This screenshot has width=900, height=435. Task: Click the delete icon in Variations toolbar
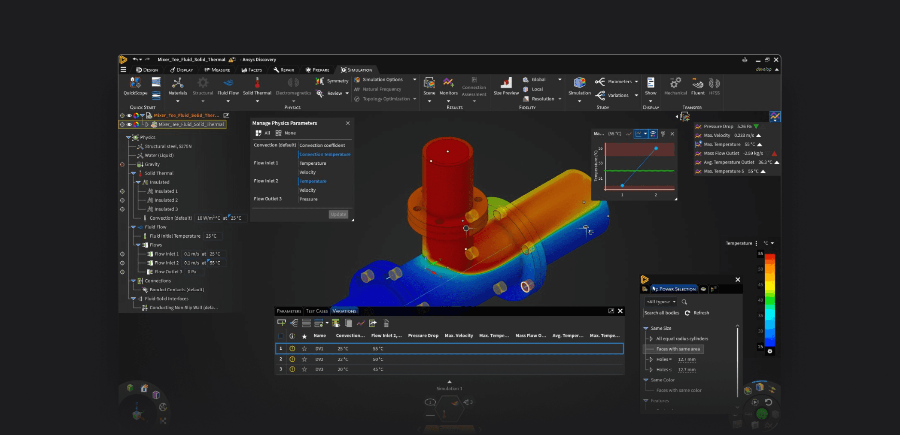386,323
